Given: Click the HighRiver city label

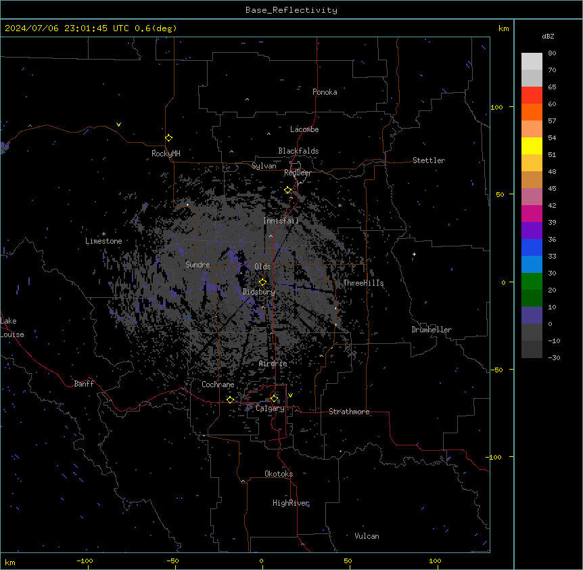Looking at the screenshot, I should tap(291, 503).
